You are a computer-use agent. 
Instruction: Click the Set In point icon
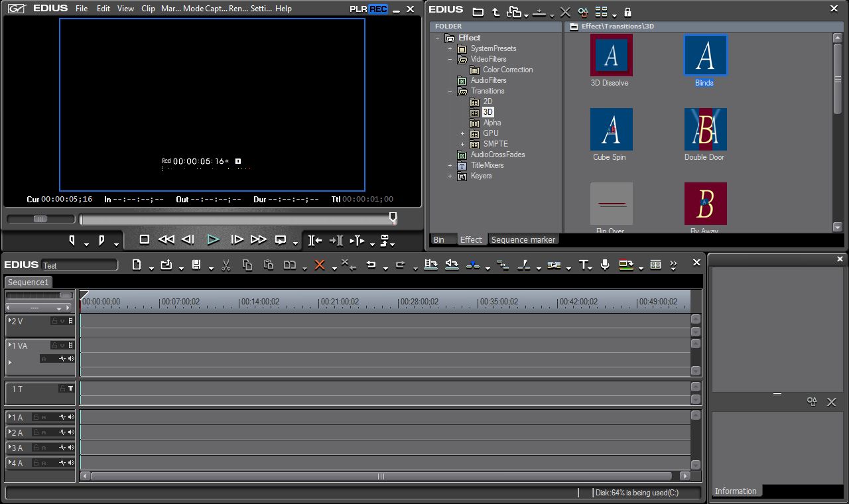72,240
